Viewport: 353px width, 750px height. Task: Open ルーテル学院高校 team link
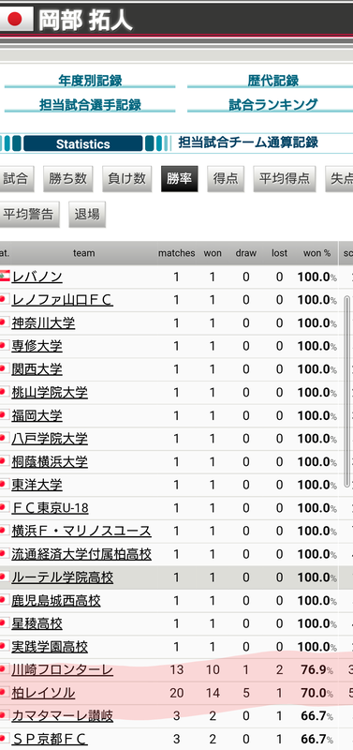coord(62,577)
